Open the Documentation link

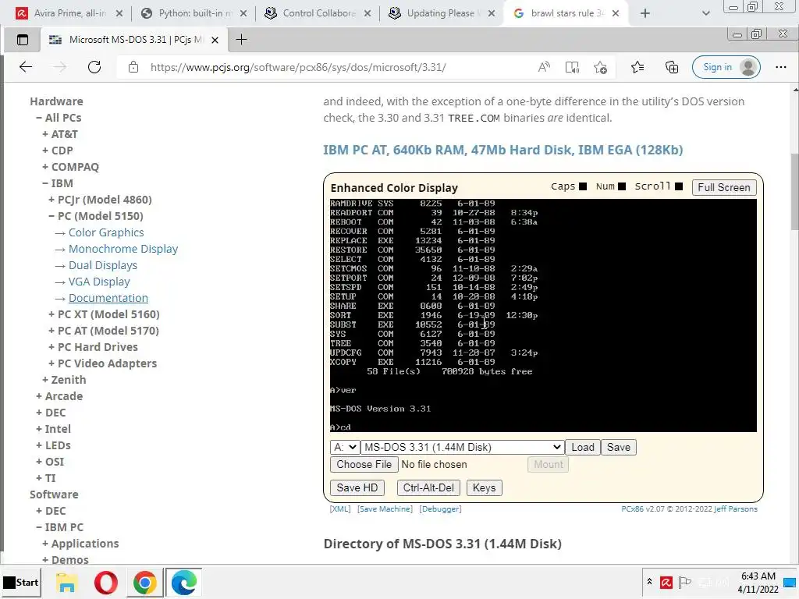click(108, 297)
